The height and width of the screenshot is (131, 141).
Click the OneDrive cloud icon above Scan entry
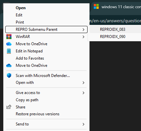tap(9, 65)
